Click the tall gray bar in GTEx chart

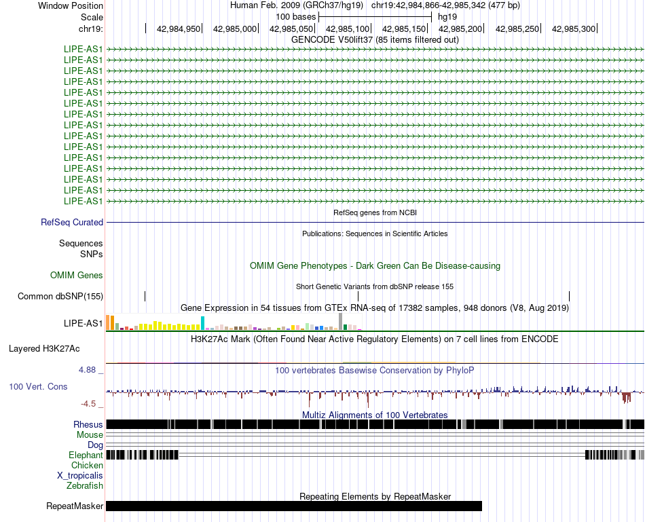[x=341, y=322]
